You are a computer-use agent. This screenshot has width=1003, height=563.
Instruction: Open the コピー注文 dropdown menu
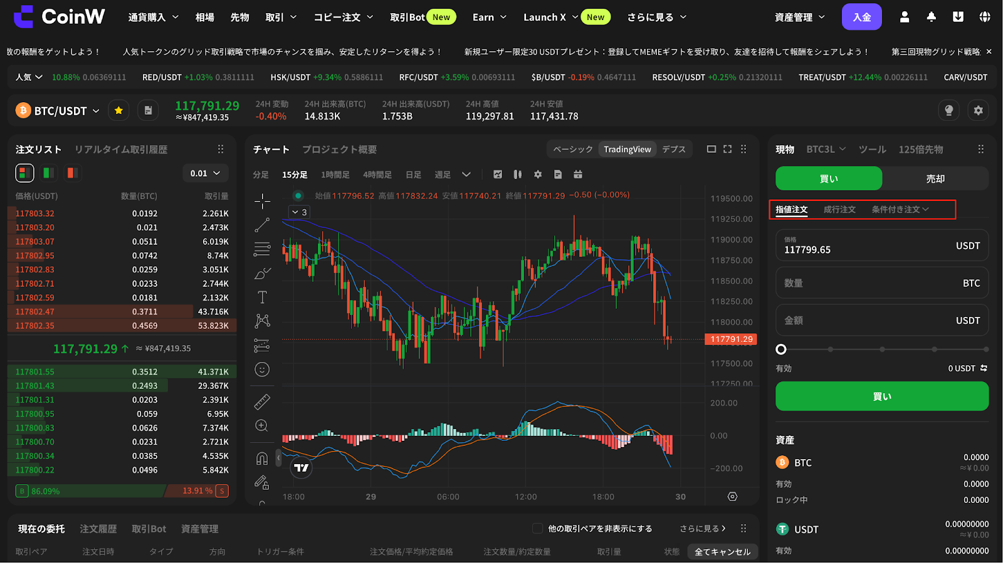pos(344,18)
